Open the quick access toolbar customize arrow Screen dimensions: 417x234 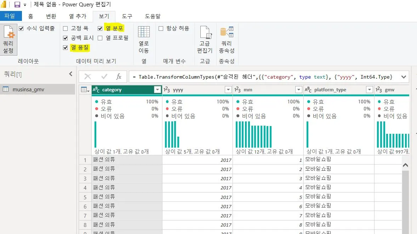coord(25,5)
